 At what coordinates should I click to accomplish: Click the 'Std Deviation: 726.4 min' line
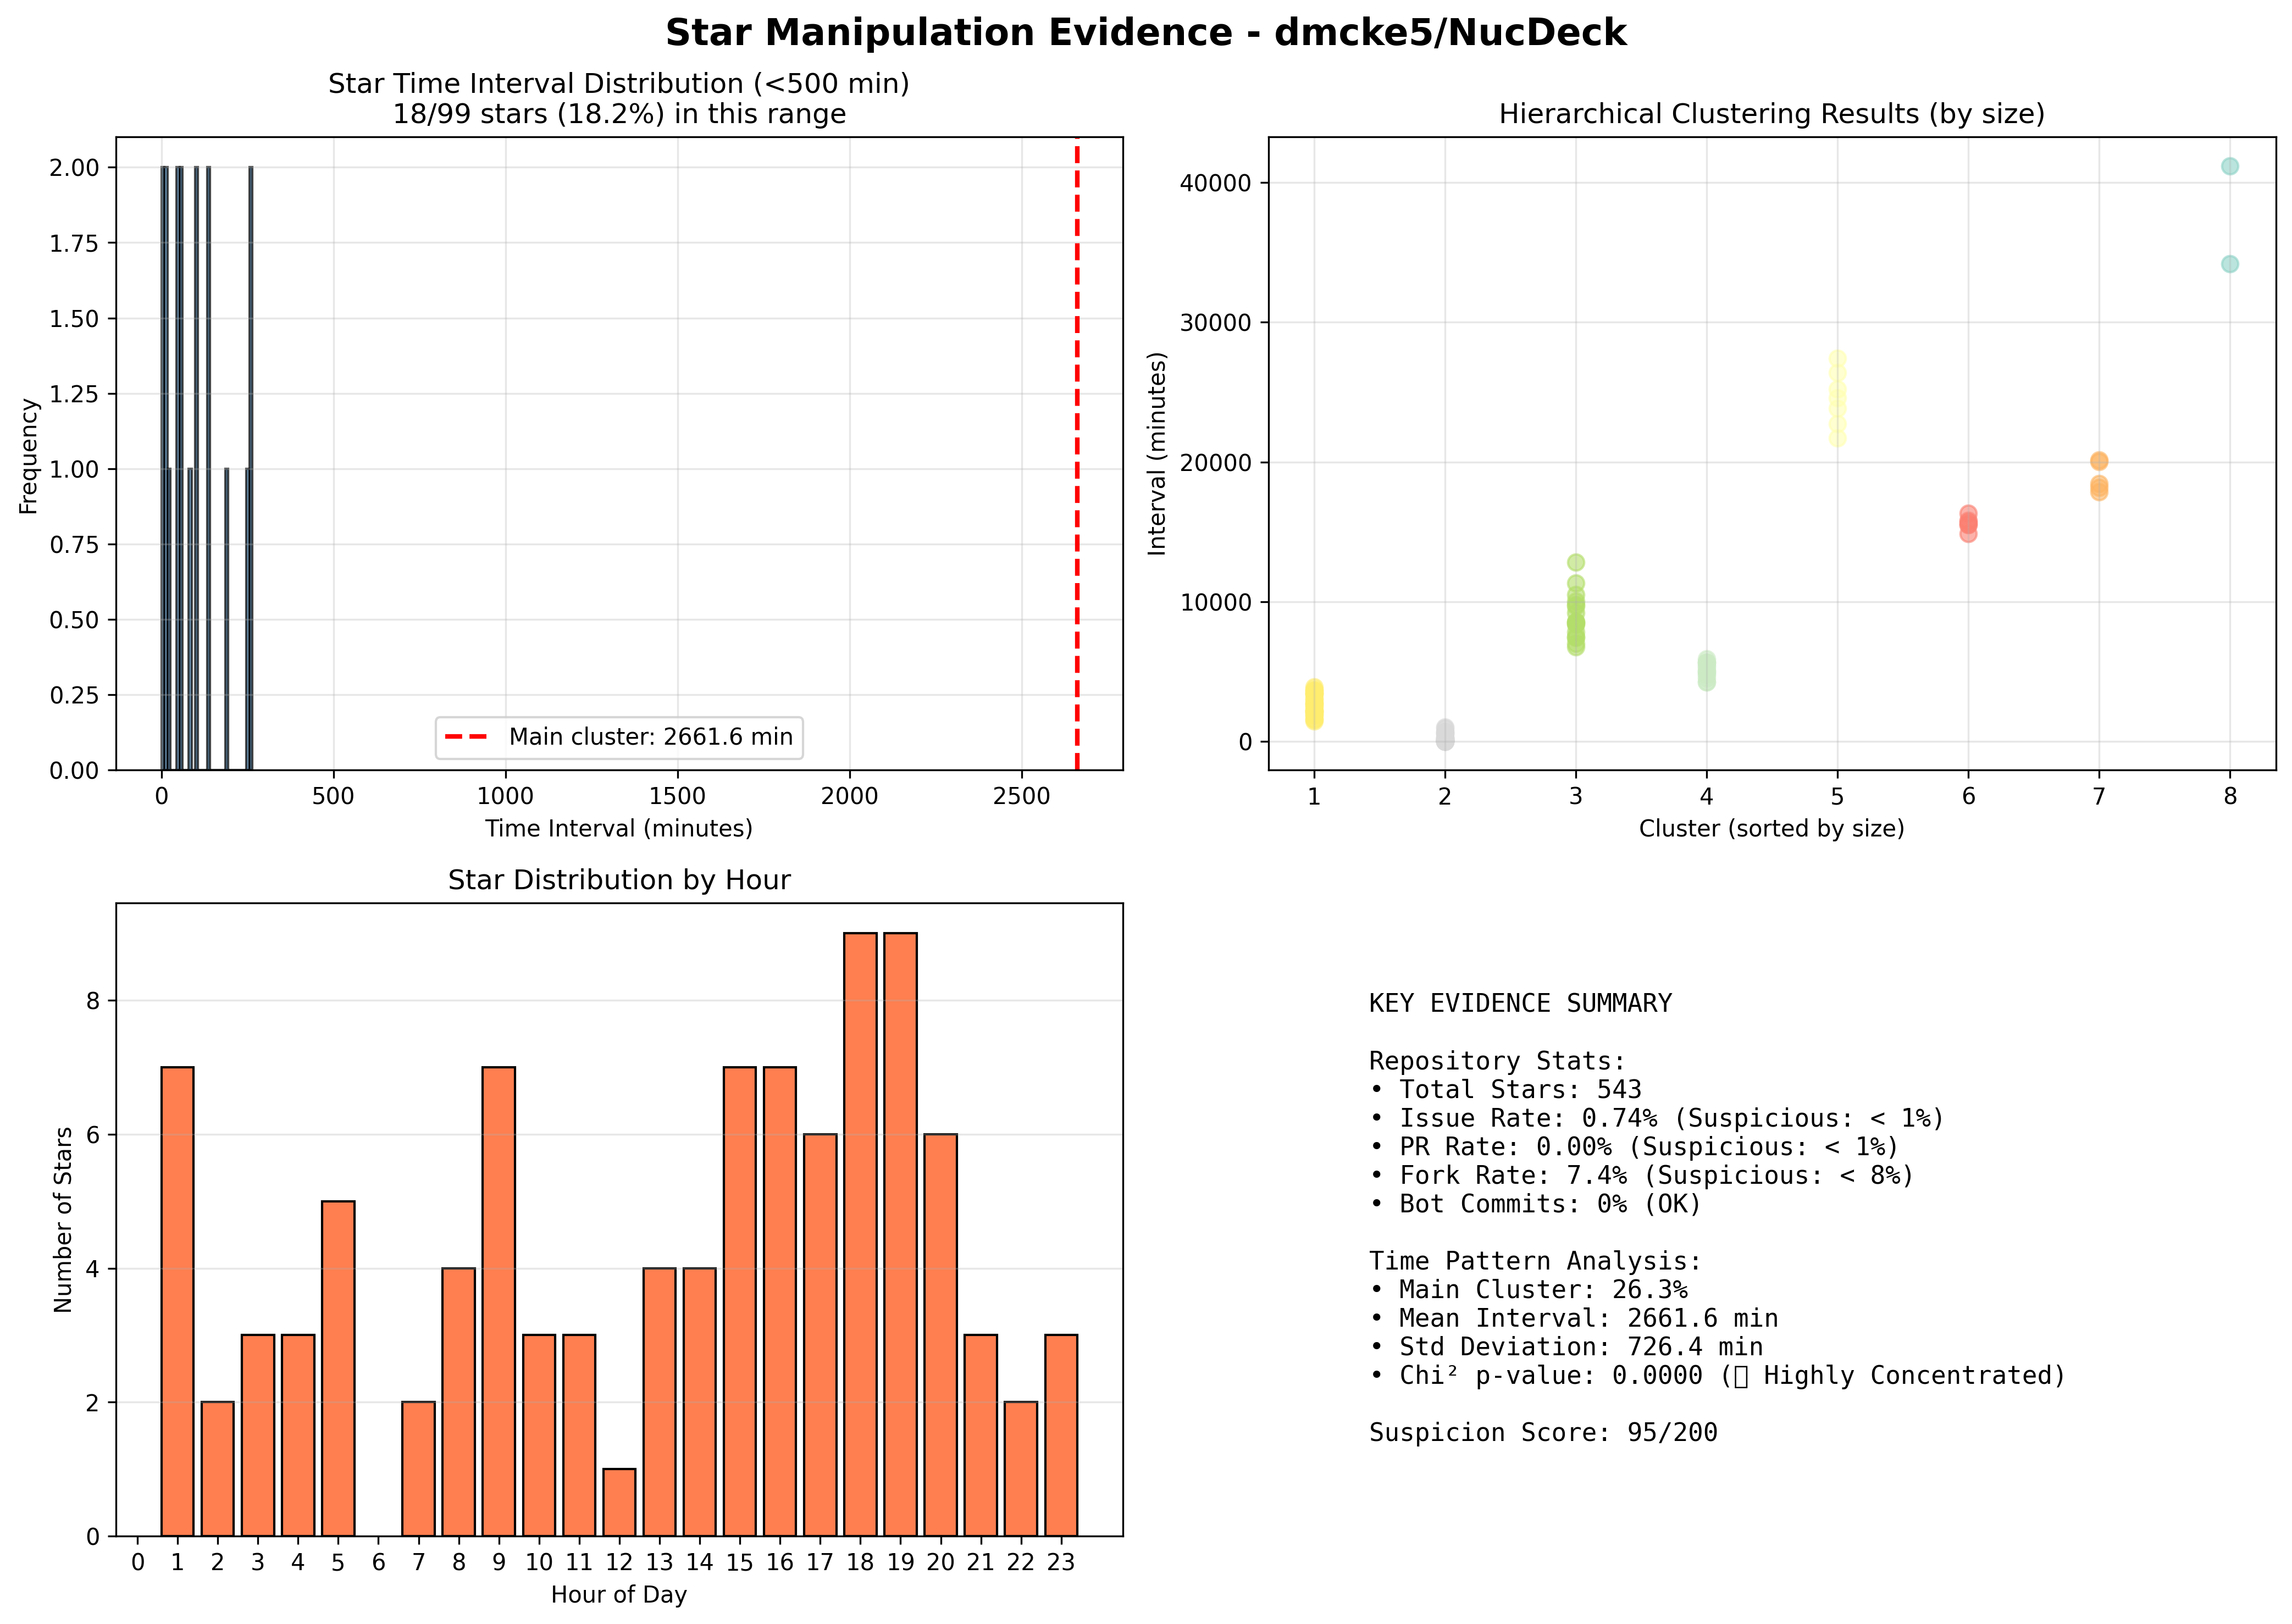coord(1566,1347)
